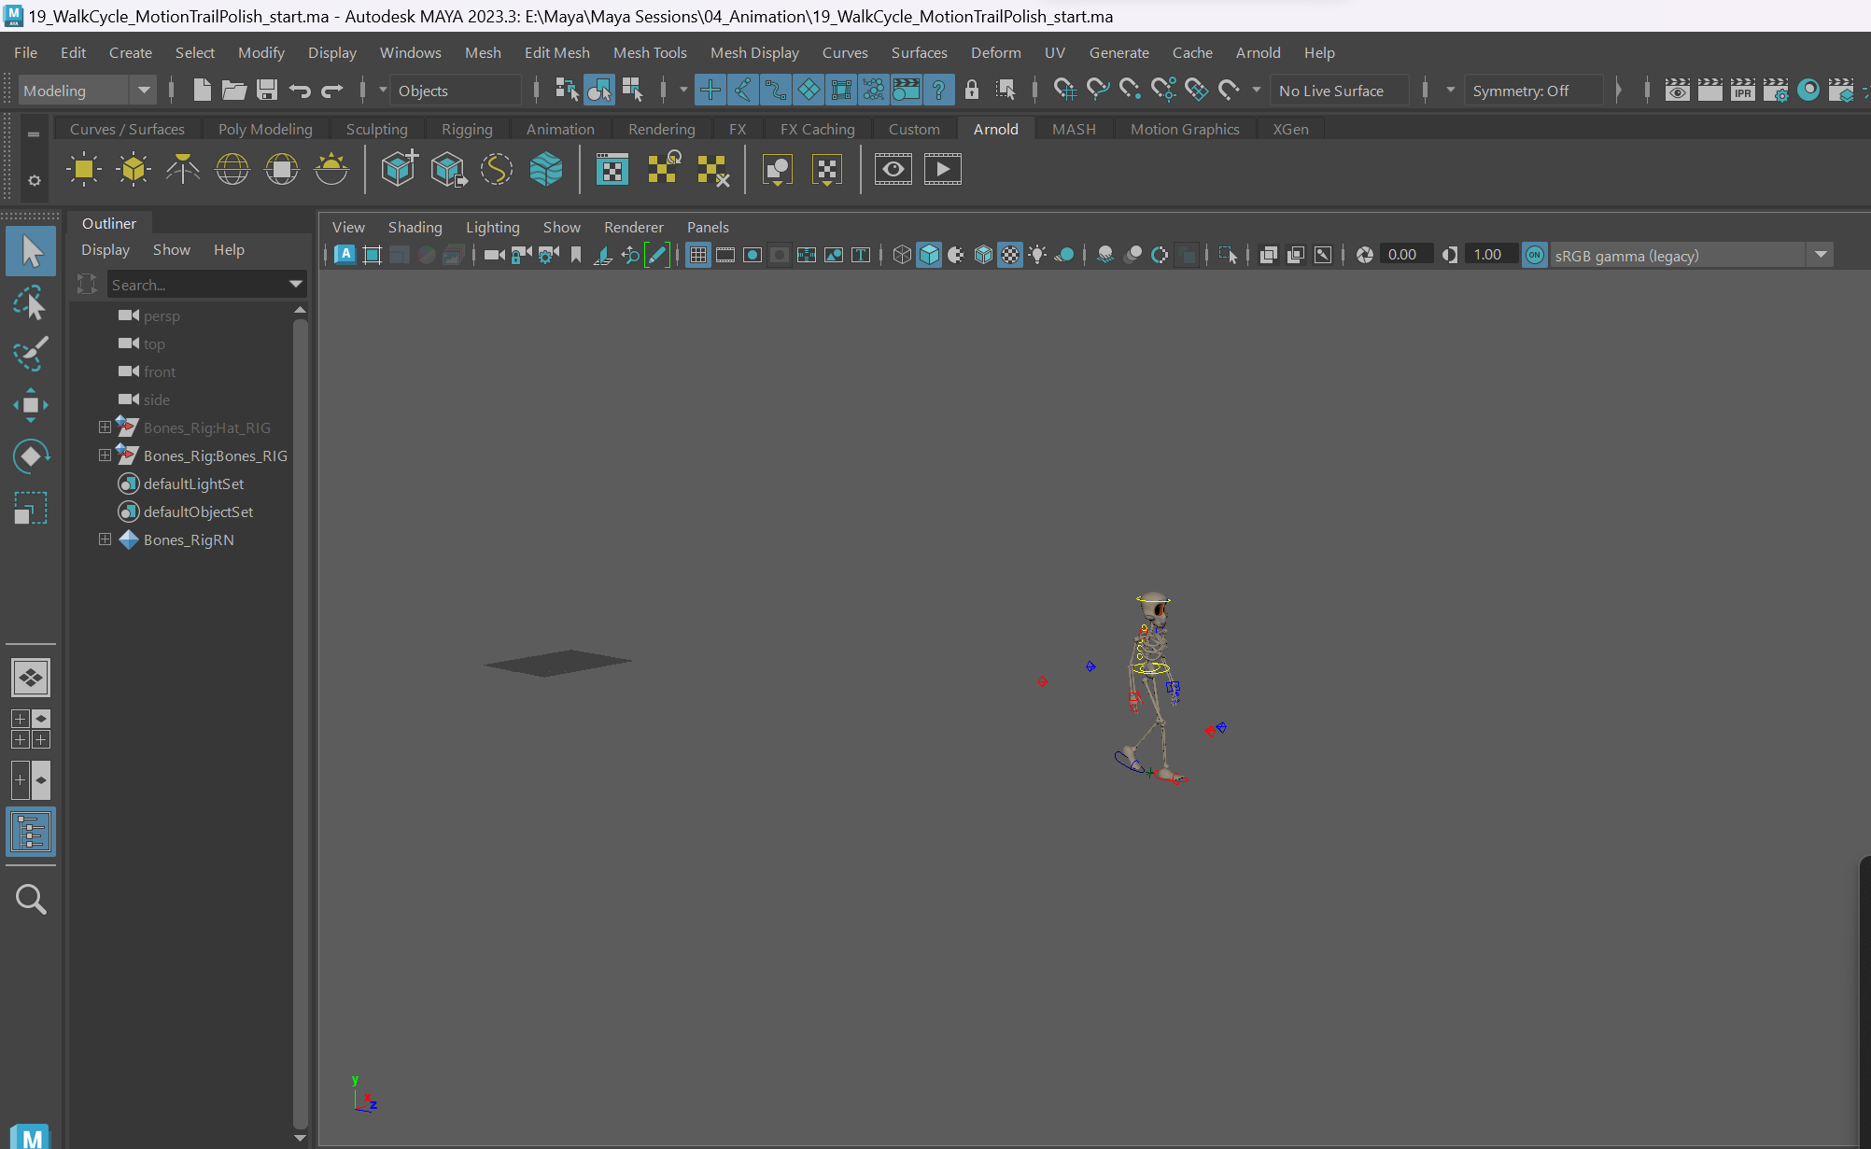Click the viewport gamma value field
The image size is (1871, 1149).
[1490, 255]
